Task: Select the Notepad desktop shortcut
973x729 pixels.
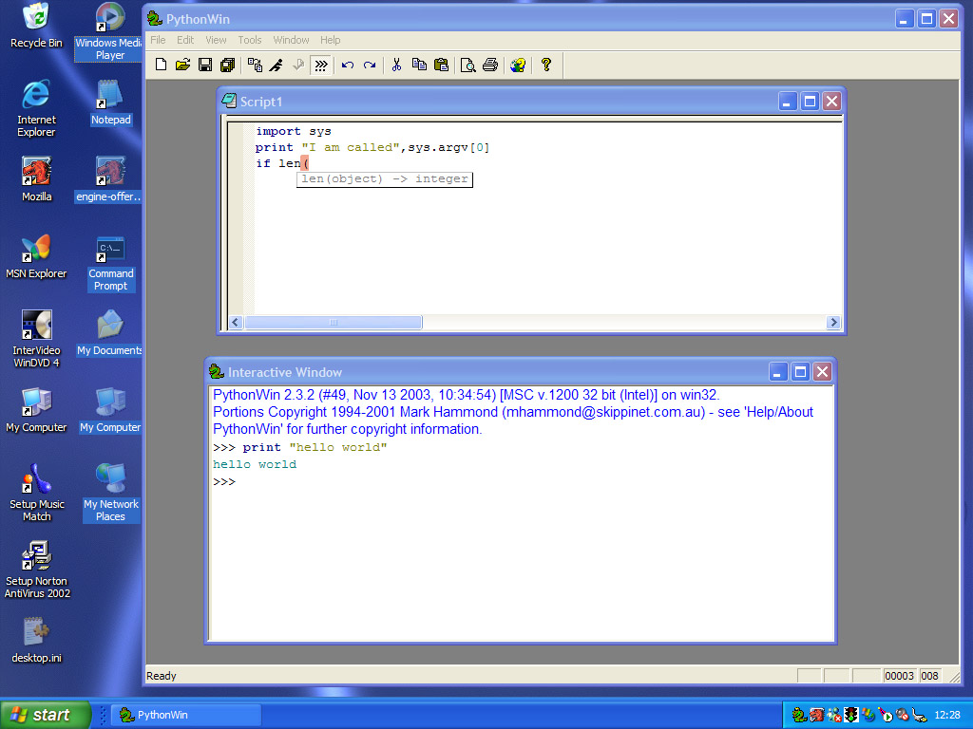Action: coord(110,103)
